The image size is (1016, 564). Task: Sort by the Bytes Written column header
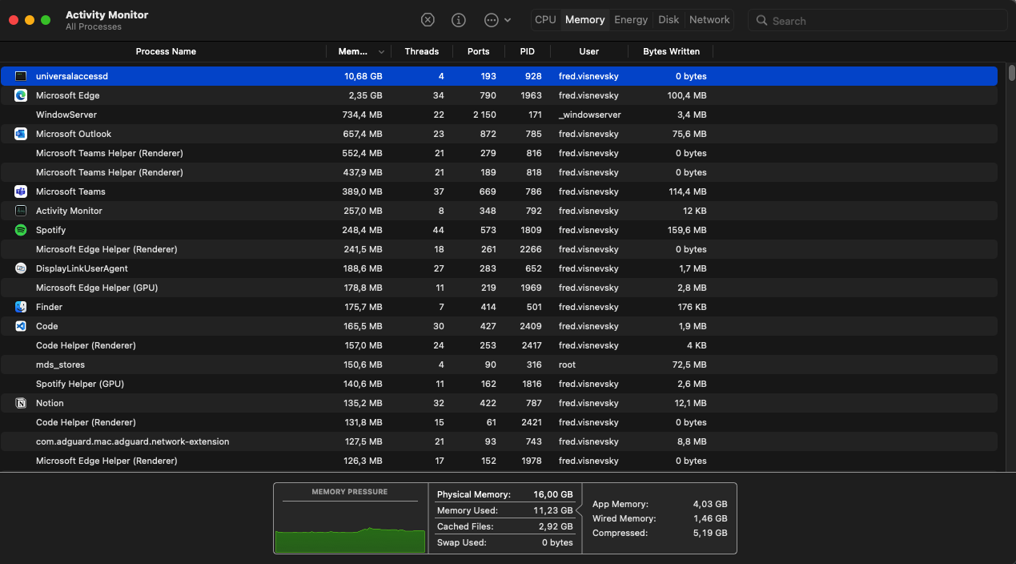pyautogui.click(x=671, y=51)
